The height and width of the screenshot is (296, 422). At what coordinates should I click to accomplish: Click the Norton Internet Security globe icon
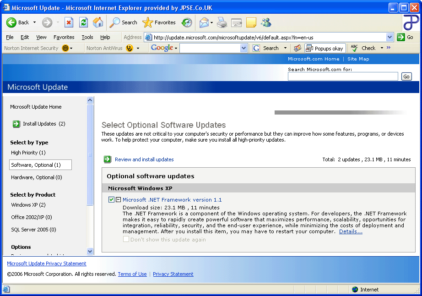pos(65,48)
